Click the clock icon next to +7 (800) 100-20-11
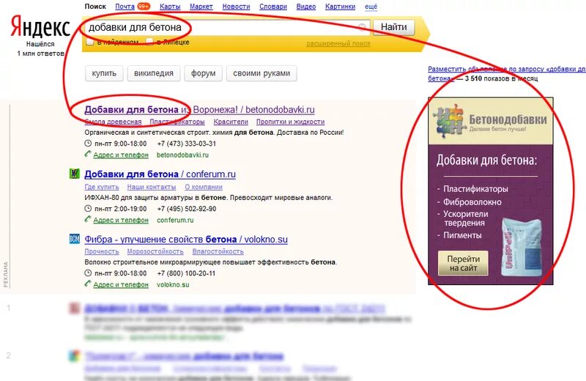Viewport: 586px width, 381px height. (x=88, y=273)
